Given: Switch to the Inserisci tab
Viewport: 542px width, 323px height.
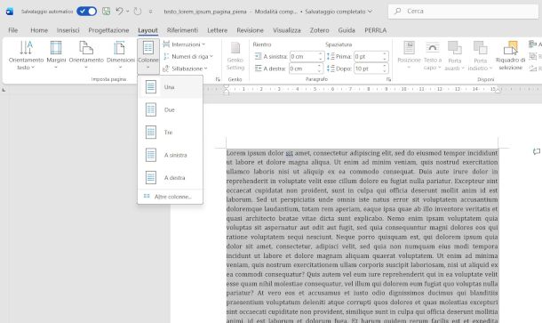Looking at the screenshot, I should click(x=68, y=30).
